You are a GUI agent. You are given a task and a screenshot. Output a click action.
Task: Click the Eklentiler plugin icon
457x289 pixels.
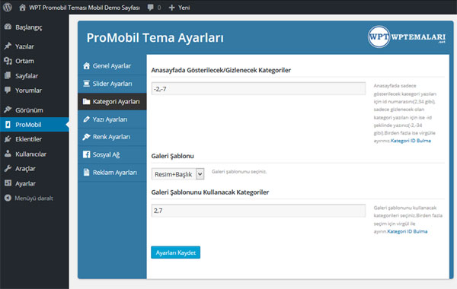pos(8,139)
